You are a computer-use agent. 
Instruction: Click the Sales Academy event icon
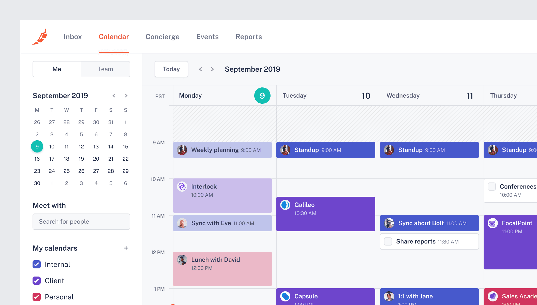coord(493,296)
